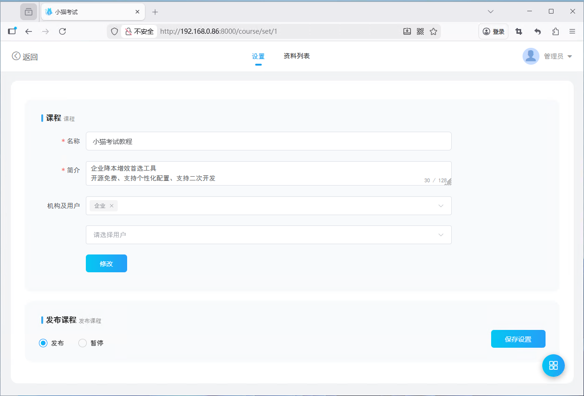Click the undo arrow icon in toolbar
Screen dimensions: 584x396
click(538, 31)
